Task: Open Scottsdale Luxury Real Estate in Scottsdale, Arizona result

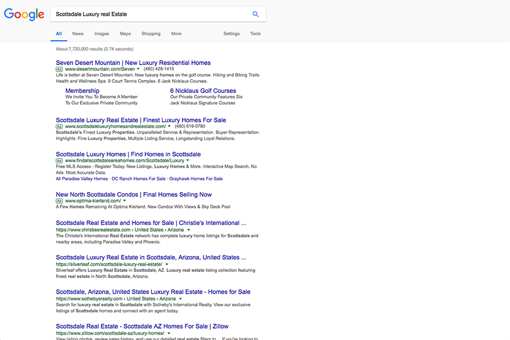Action: [151, 257]
